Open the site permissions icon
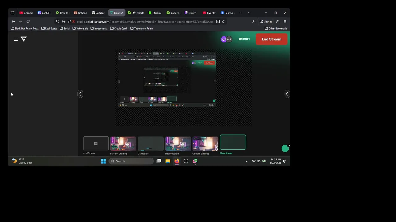396x222 pixels. pyautogui.click(x=69, y=22)
